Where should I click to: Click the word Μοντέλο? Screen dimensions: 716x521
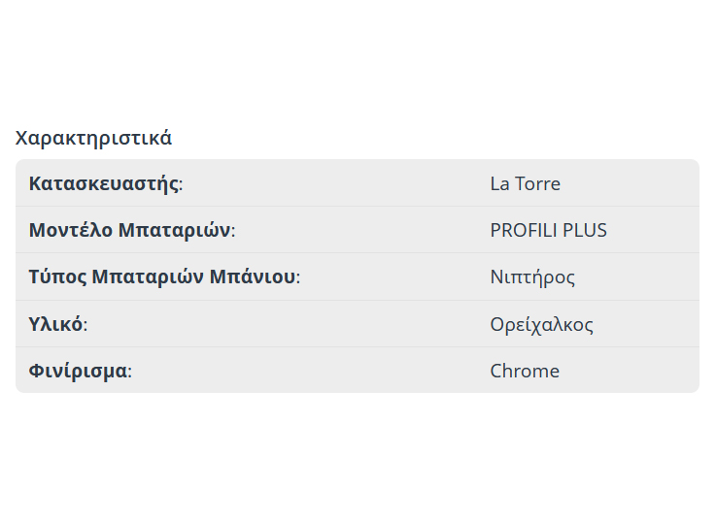tap(70, 230)
